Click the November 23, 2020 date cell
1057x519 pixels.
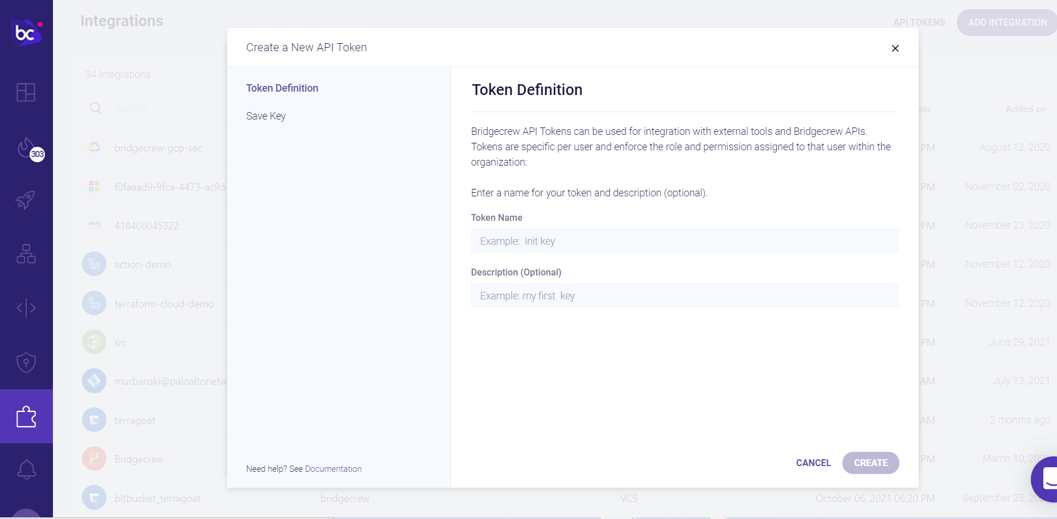pyautogui.click(x=1007, y=225)
